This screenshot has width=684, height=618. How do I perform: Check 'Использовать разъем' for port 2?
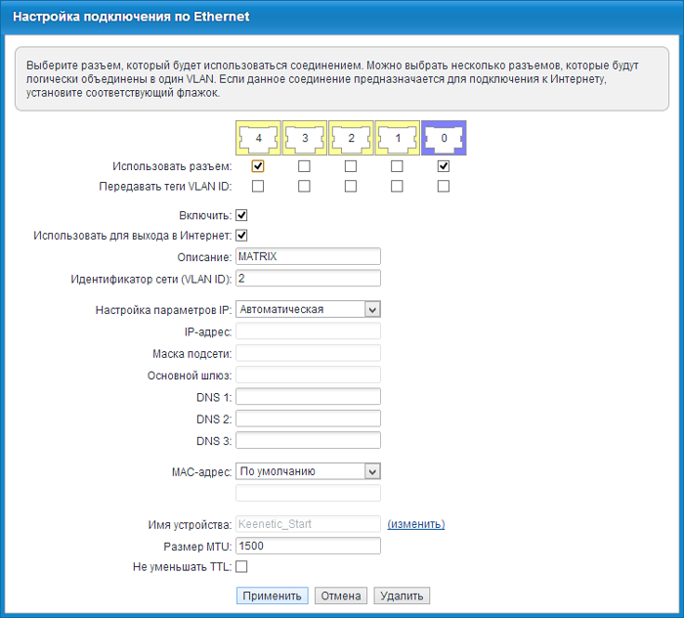351,166
